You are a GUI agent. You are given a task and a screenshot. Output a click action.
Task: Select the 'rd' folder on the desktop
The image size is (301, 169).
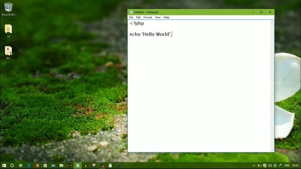[8, 31]
